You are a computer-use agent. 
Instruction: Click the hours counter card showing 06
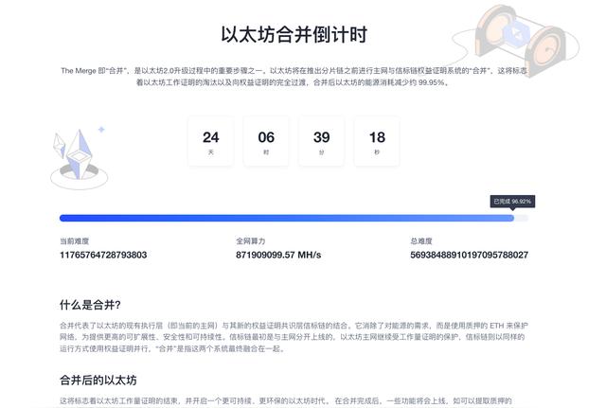266,141
